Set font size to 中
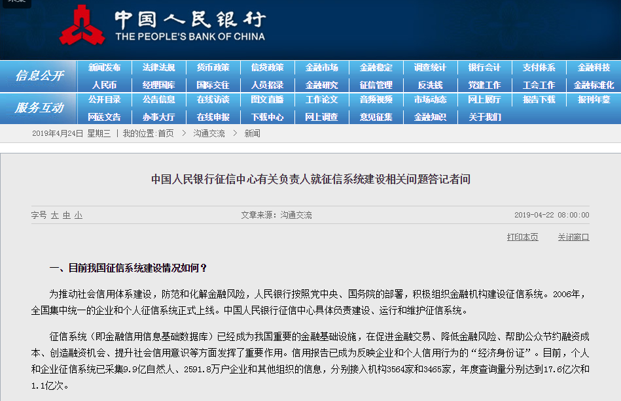Screen dimensions: 621x401 [x=67, y=215]
